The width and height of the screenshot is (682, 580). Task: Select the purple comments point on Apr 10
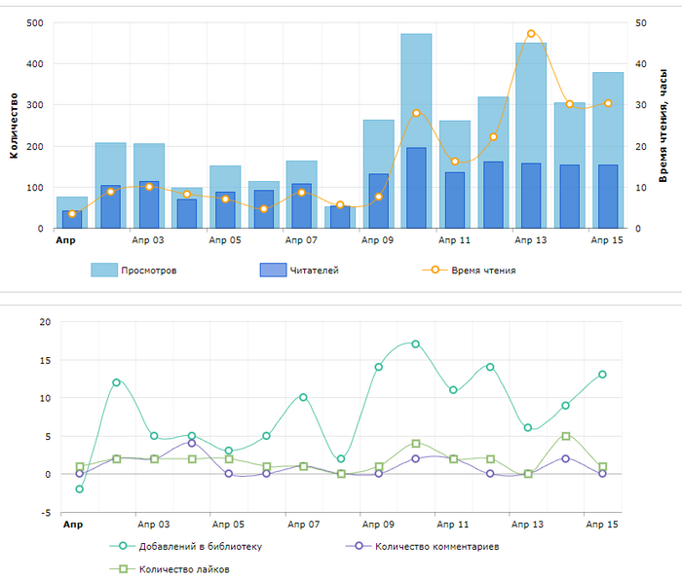[415, 458]
